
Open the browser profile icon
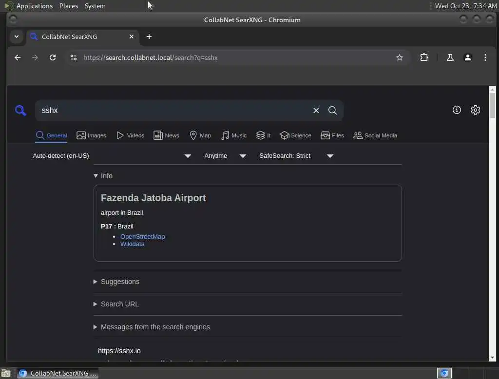coord(467,57)
